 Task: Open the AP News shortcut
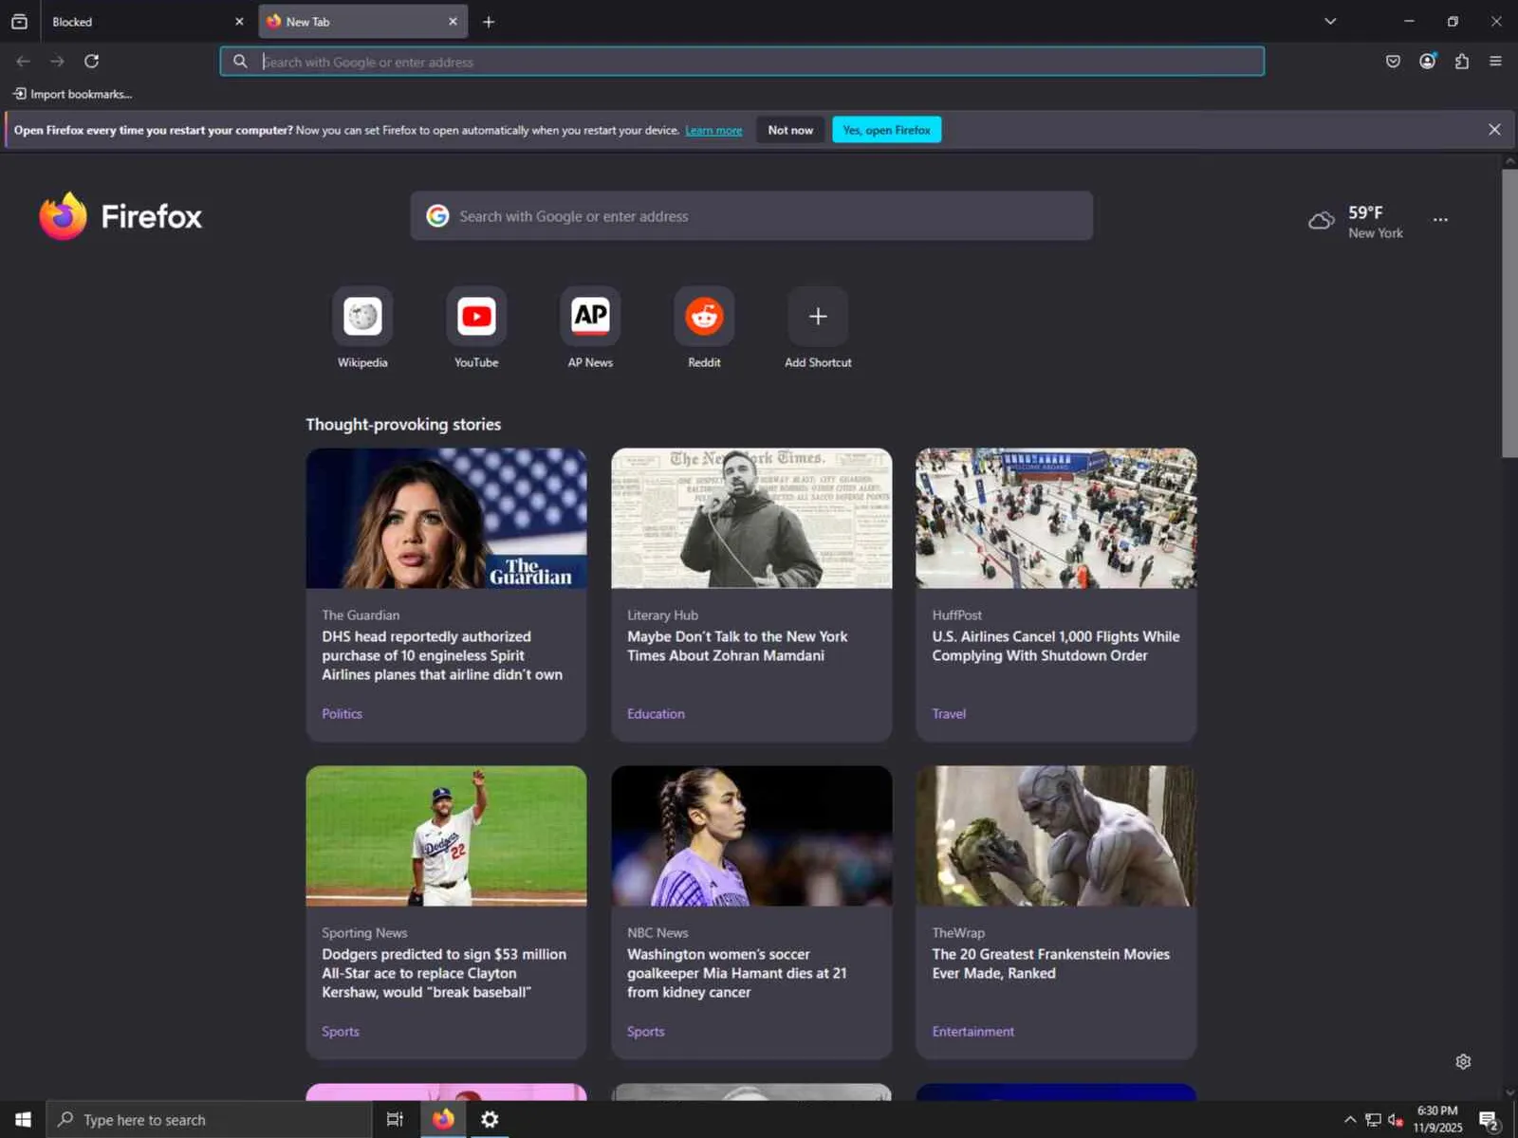[590, 328]
